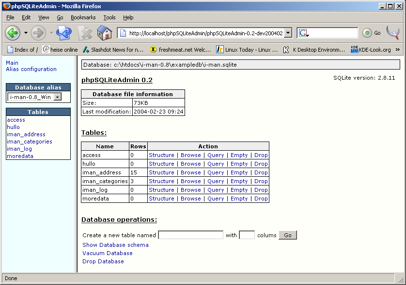The height and width of the screenshot is (285, 406).
Task: Click the Google search input box
Action: point(333,33)
